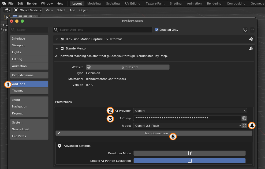
Task: Open the viewport View menu
Action: click(49, 10)
